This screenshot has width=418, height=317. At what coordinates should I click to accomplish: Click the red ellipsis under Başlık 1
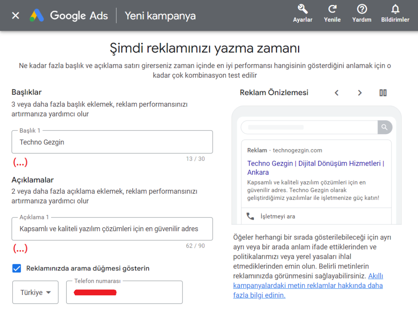tap(20, 162)
